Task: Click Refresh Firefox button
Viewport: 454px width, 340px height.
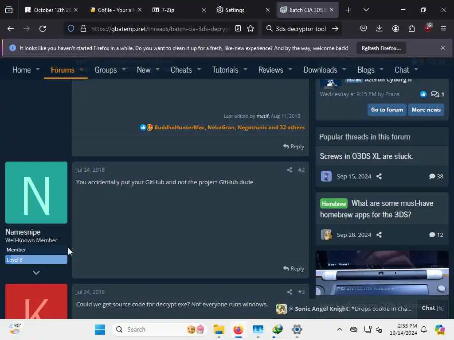Action: tap(381, 48)
